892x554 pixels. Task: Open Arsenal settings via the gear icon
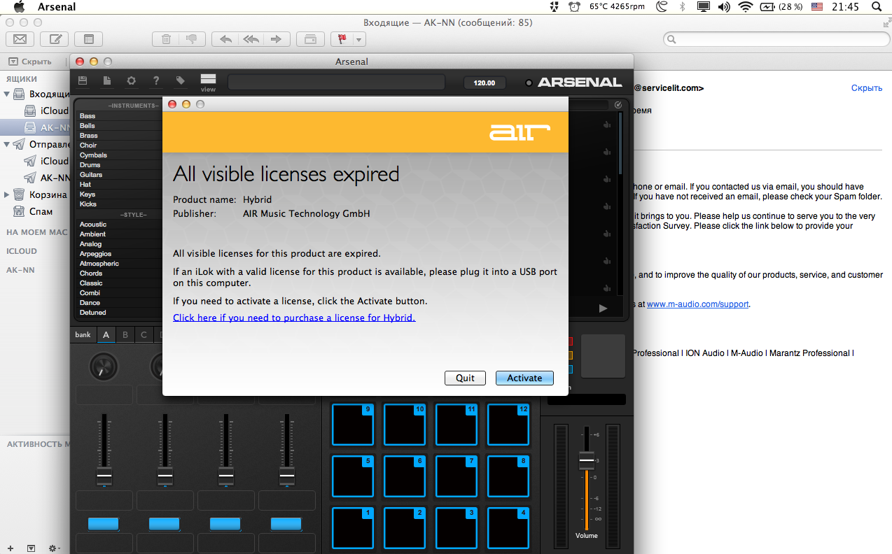pos(131,81)
